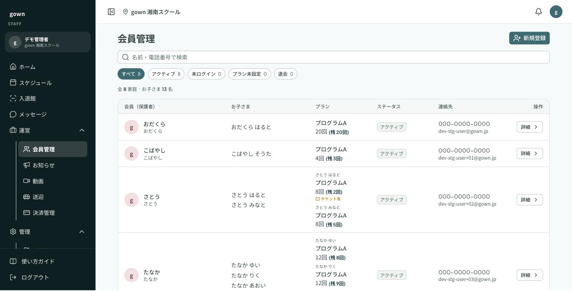Open details for こばやし
The height and width of the screenshot is (291, 572).
[530, 154]
